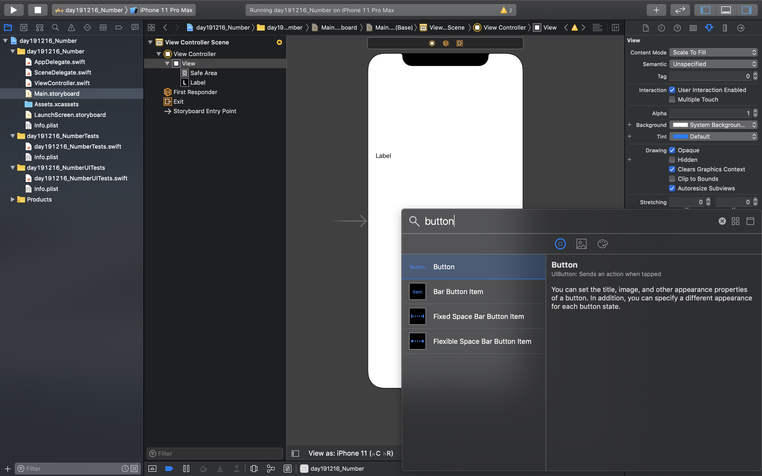Viewport: 762px width, 476px height.
Task: Collapse the day191216_NumberTests folder
Action: click(13, 136)
